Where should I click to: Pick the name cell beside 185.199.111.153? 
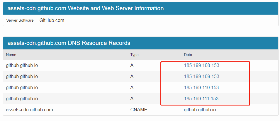tap(22, 99)
